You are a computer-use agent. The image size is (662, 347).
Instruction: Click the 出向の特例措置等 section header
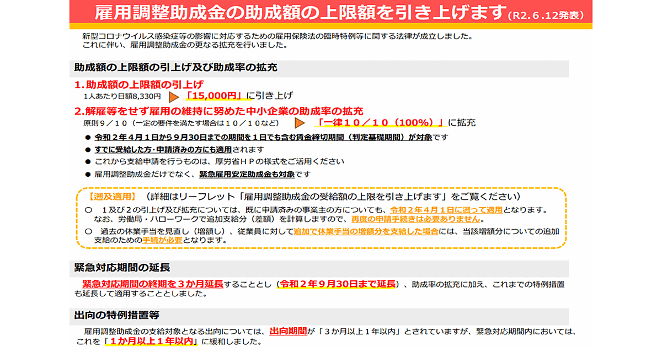(x=117, y=315)
